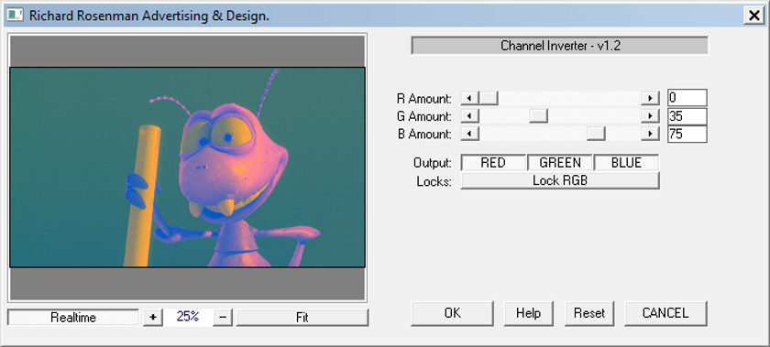
Task: Click the 25% zoom level text
Action: pos(188,317)
